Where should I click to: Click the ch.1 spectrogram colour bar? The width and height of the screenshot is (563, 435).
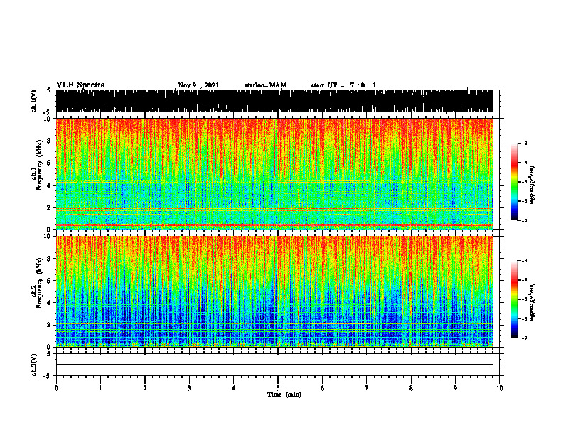[514, 182]
